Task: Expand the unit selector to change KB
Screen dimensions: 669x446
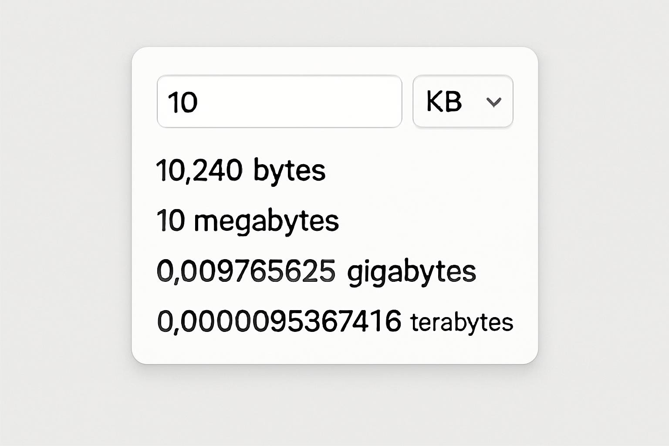Action: pos(463,102)
